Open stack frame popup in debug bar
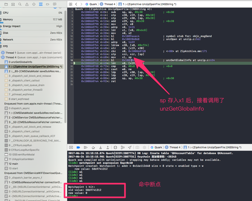Screen dimensions: 252x201 pyautogui.click(x=212, y=147)
